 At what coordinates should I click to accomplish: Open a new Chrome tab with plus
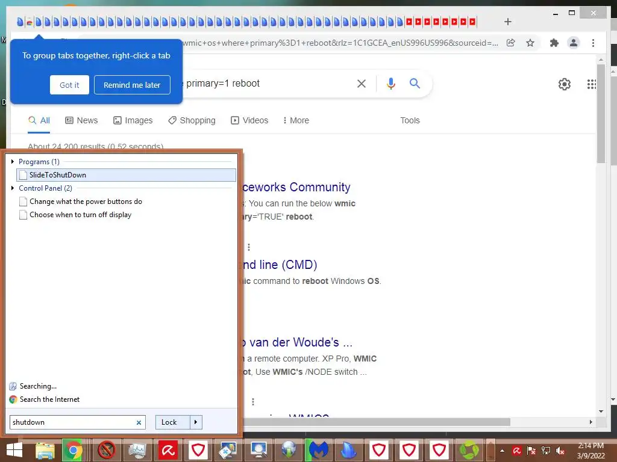pyautogui.click(x=507, y=22)
